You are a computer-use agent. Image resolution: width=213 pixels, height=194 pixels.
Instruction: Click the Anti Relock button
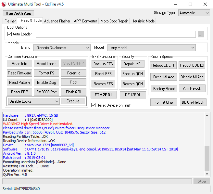click(x=192, y=88)
